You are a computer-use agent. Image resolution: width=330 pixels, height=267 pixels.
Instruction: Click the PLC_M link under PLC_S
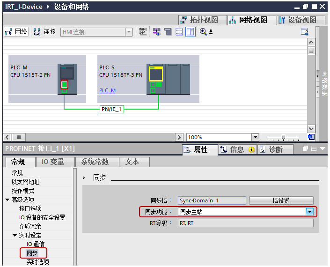coord(107,90)
